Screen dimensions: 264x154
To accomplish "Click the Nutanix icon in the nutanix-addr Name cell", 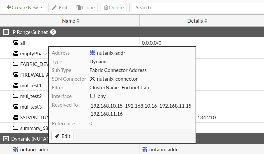I will 16,149.
